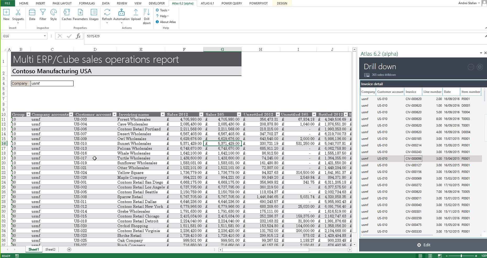Image resolution: width=487 pixels, height=258 pixels.
Task: Sort by the Line number column header
Action: pyautogui.click(x=432, y=92)
